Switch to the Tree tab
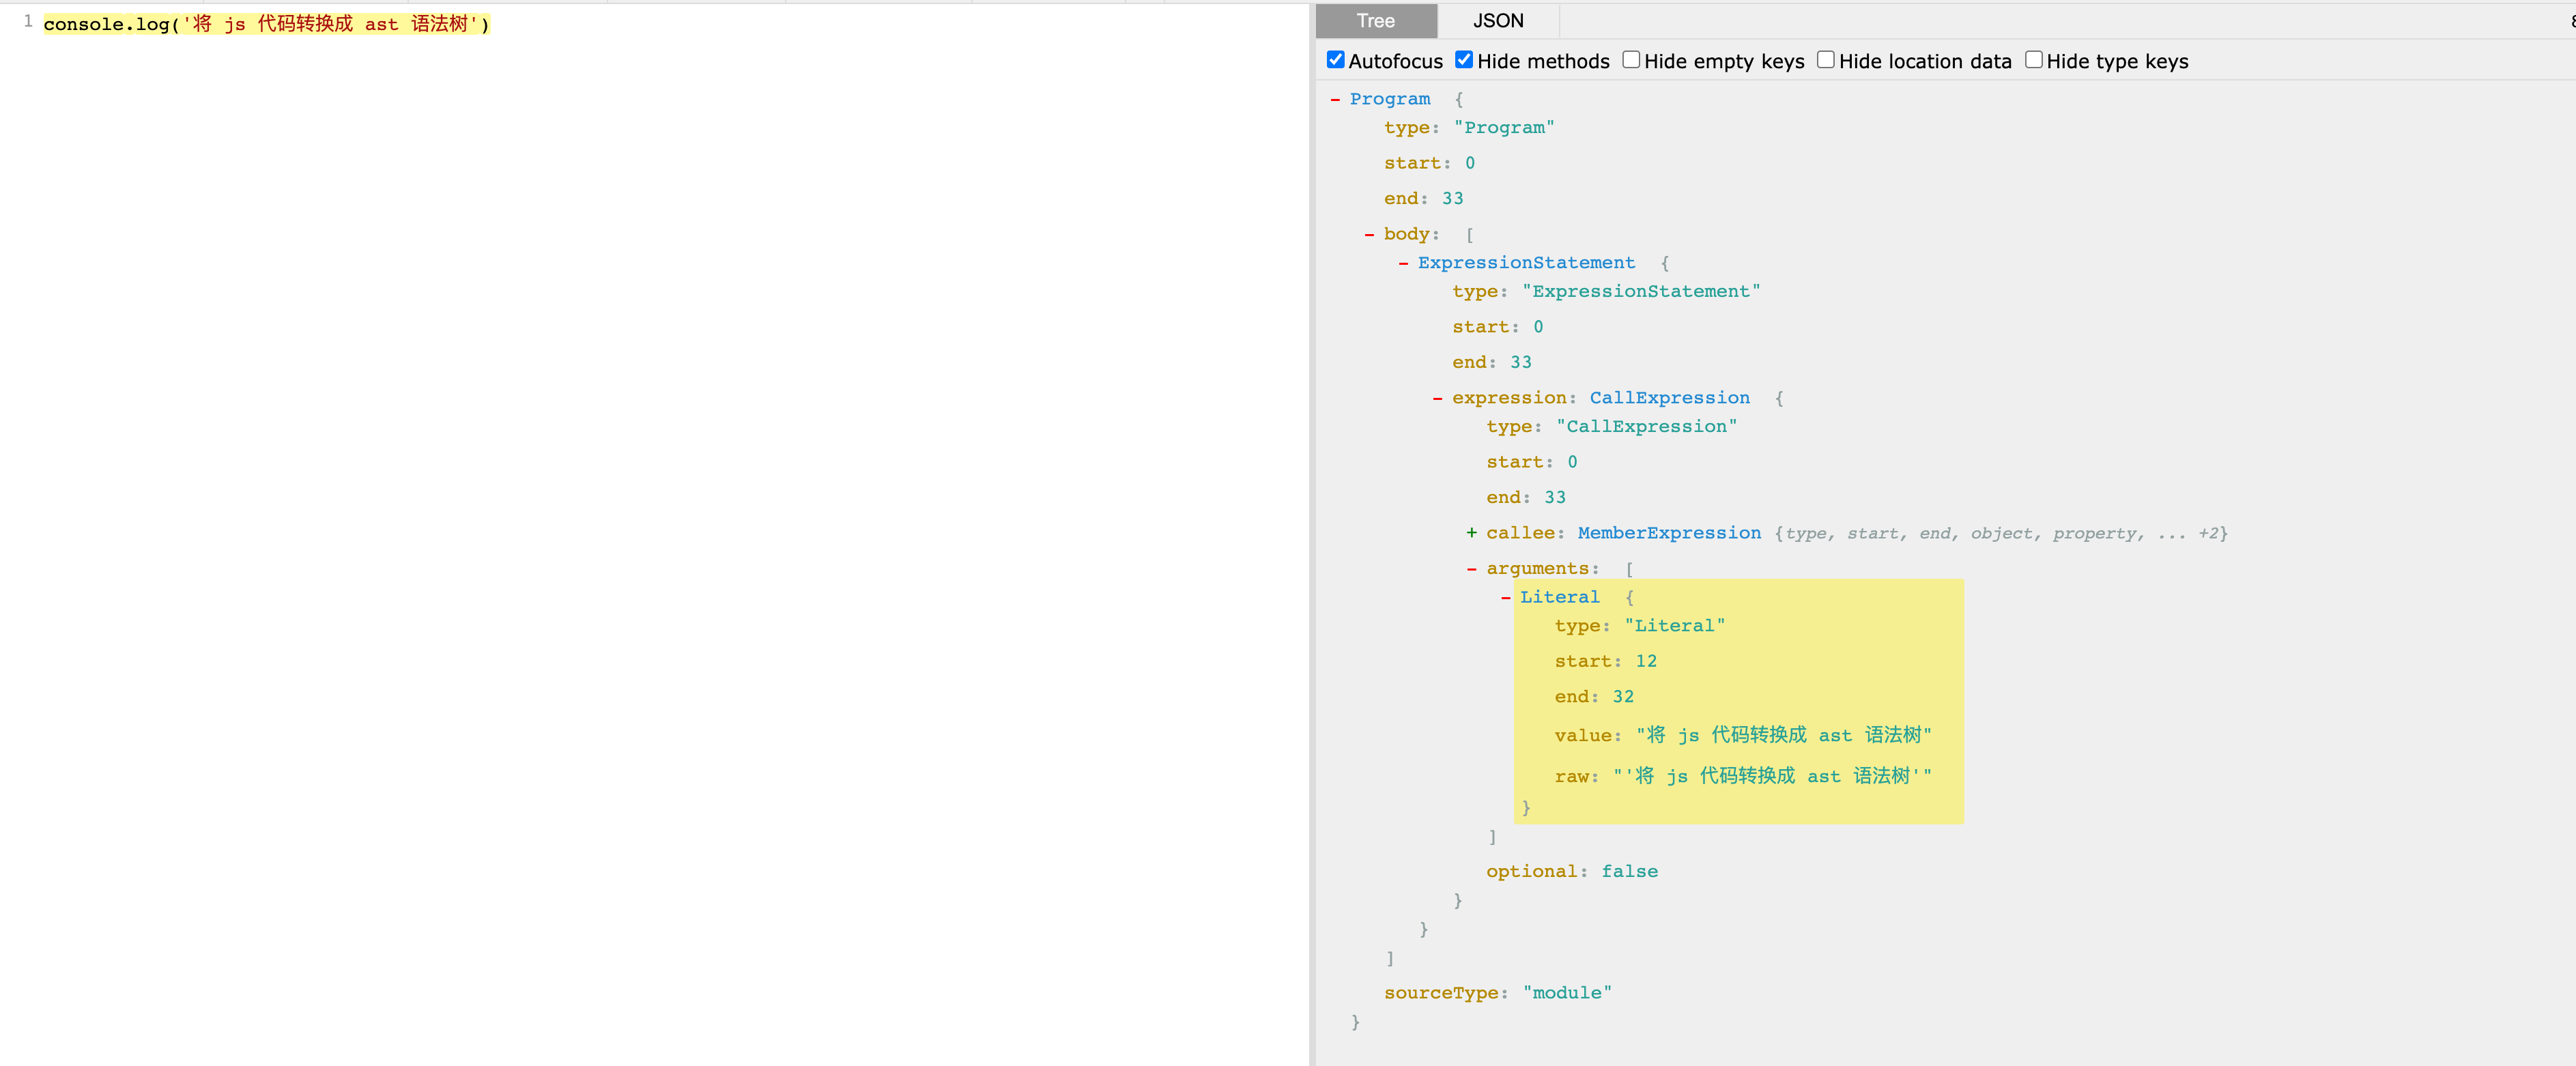This screenshot has width=2576, height=1066. [1375, 21]
